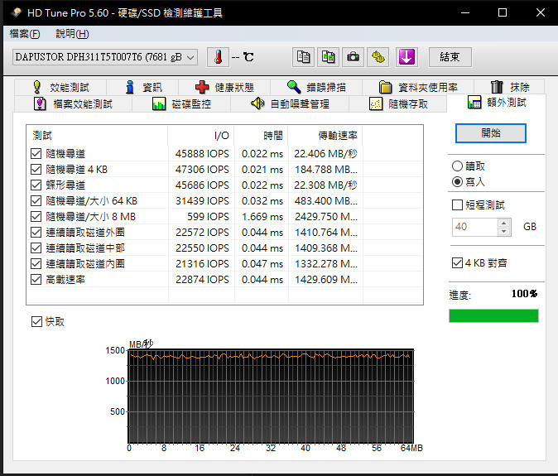Open the 效能測試 tab
558x476 pixels.
tap(60, 87)
